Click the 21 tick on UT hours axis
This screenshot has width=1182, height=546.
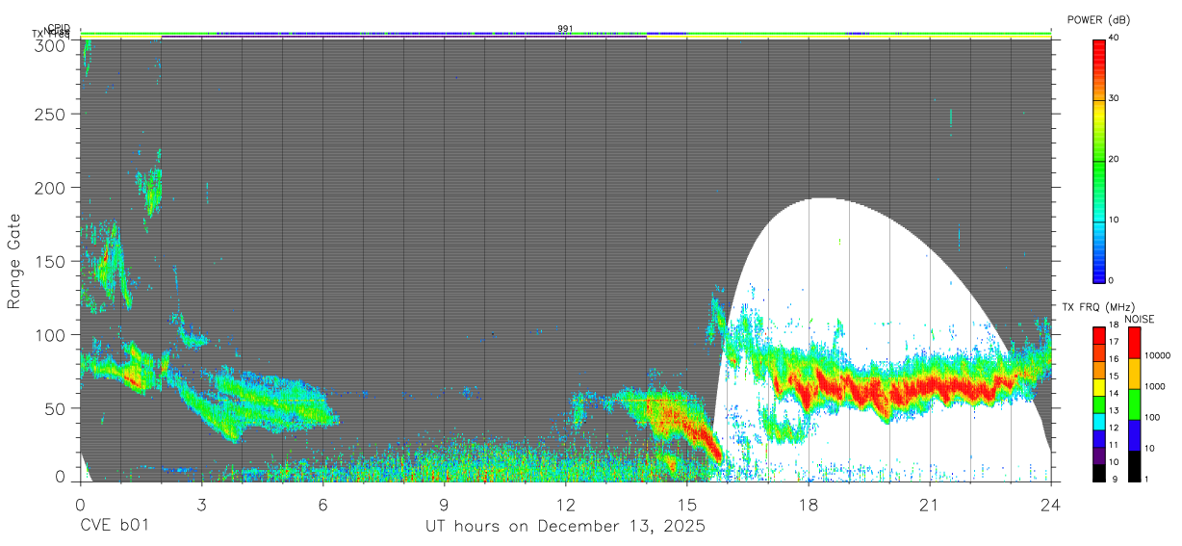[930, 505]
